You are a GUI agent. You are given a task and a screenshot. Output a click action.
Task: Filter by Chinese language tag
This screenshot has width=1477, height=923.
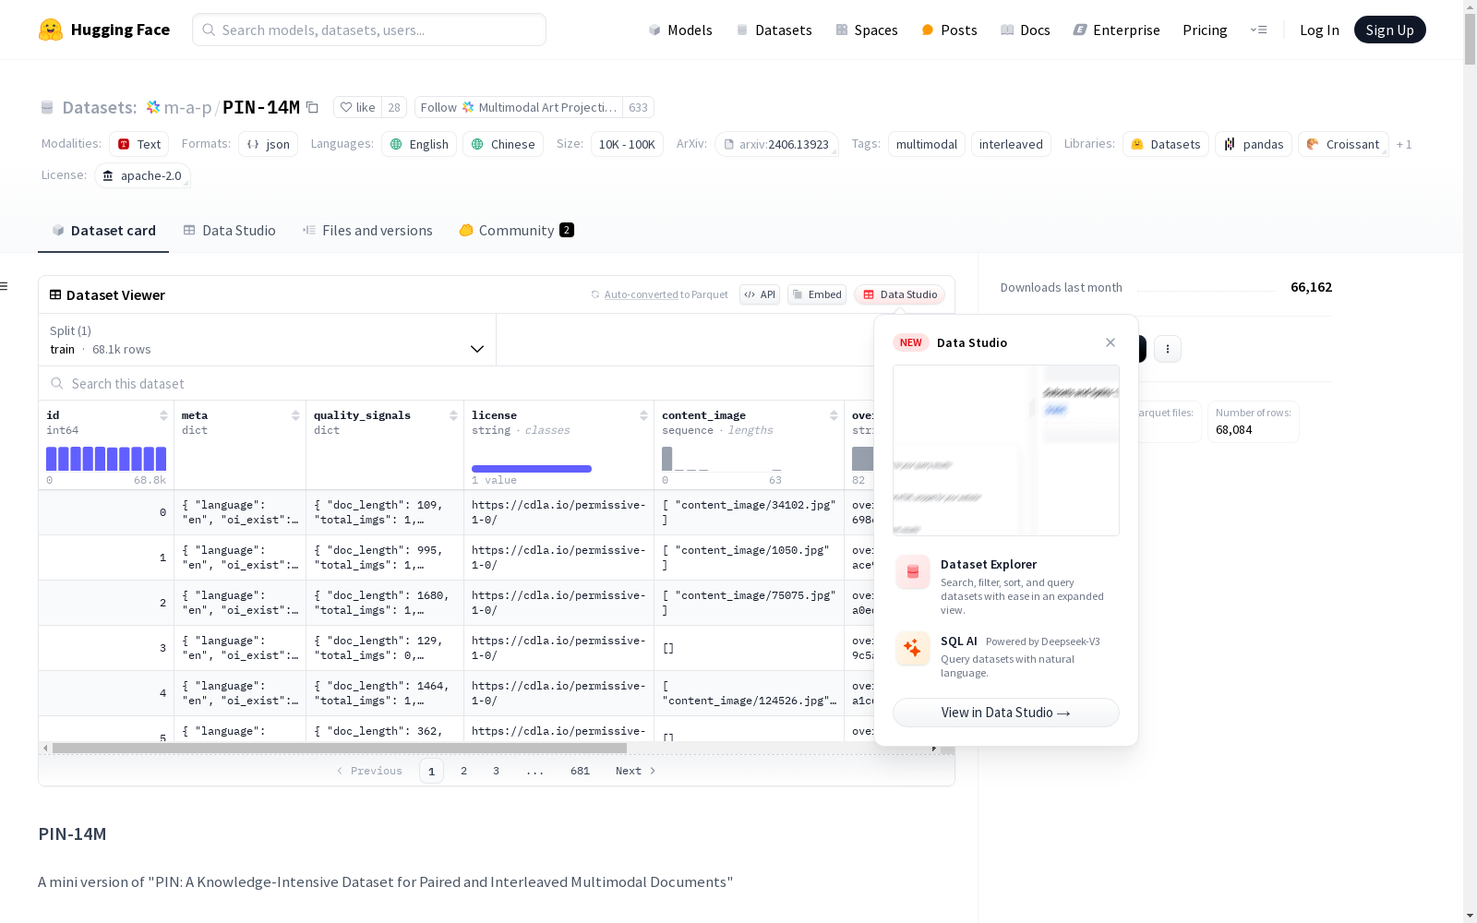(503, 144)
